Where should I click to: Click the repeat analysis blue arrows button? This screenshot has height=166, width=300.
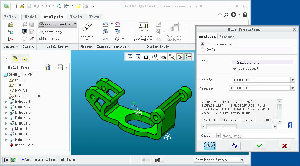pyautogui.click(x=234, y=146)
